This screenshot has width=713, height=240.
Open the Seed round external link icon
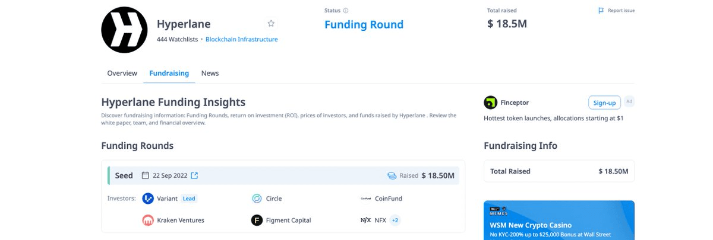click(x=194, y=175)
